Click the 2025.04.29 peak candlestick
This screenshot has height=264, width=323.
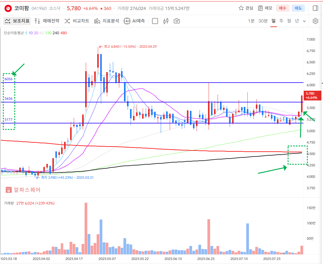pos(98,61)
